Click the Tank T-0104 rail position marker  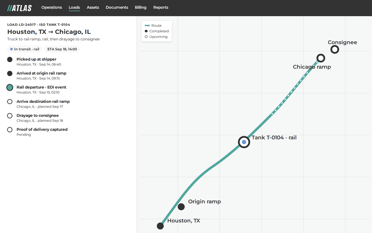[244, 142]
